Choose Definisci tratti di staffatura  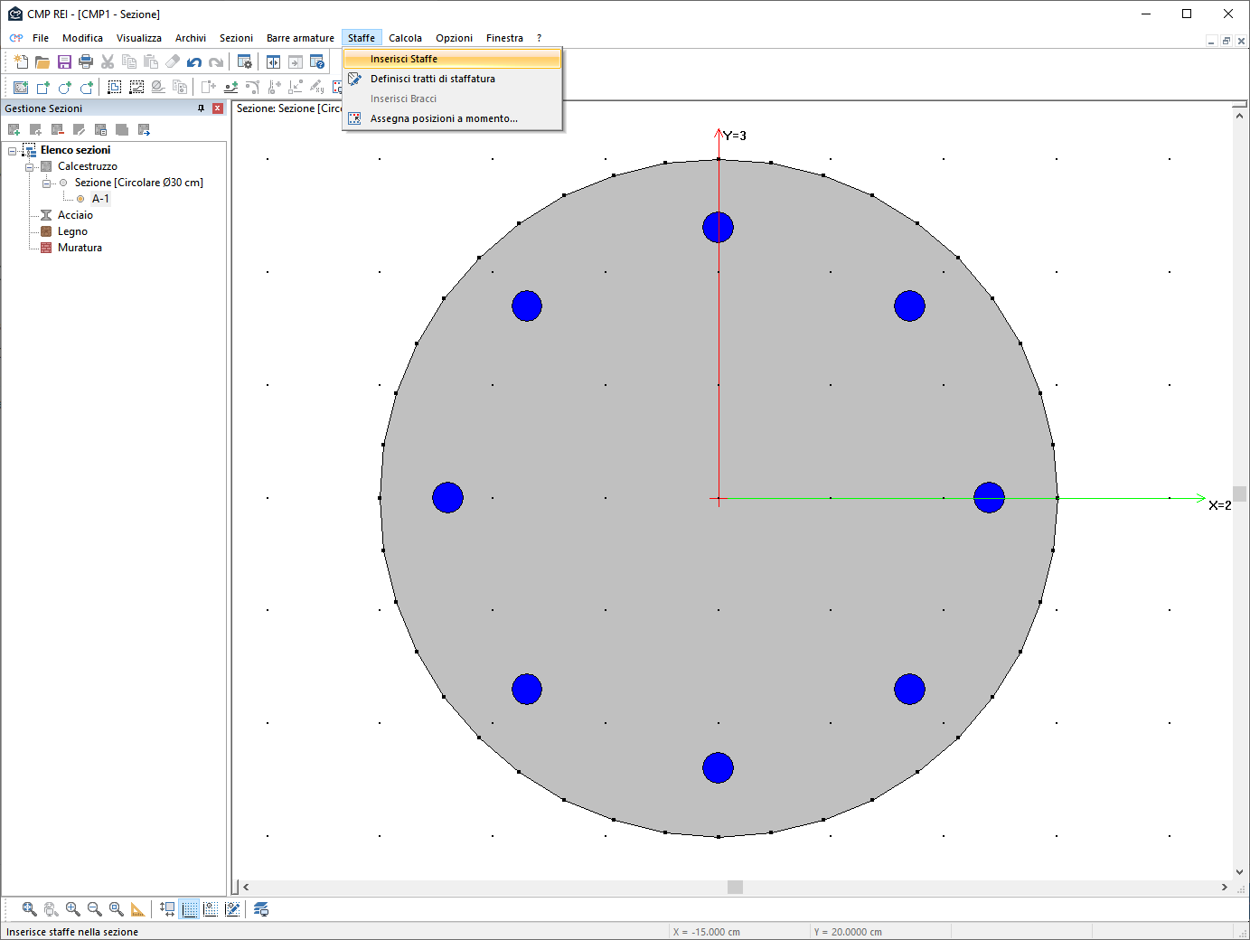(x=452, y=79)
